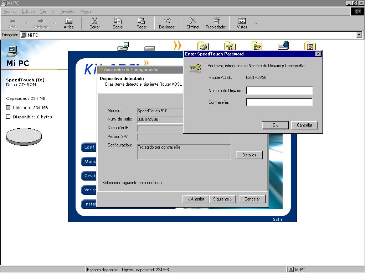Screen dimensions: 365x273
Task: Click the Protegido por contraseña configuration box
Action: coord(184,152)
